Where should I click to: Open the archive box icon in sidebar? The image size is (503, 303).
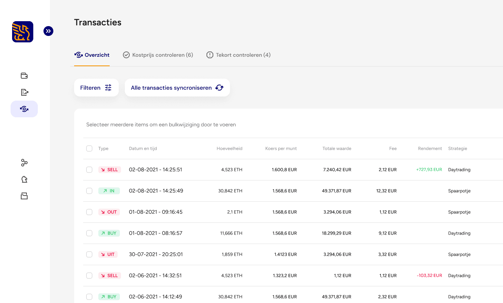[24, 196]
